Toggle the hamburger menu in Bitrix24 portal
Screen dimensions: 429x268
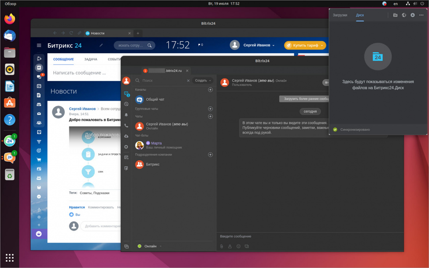tap(39, 45)
